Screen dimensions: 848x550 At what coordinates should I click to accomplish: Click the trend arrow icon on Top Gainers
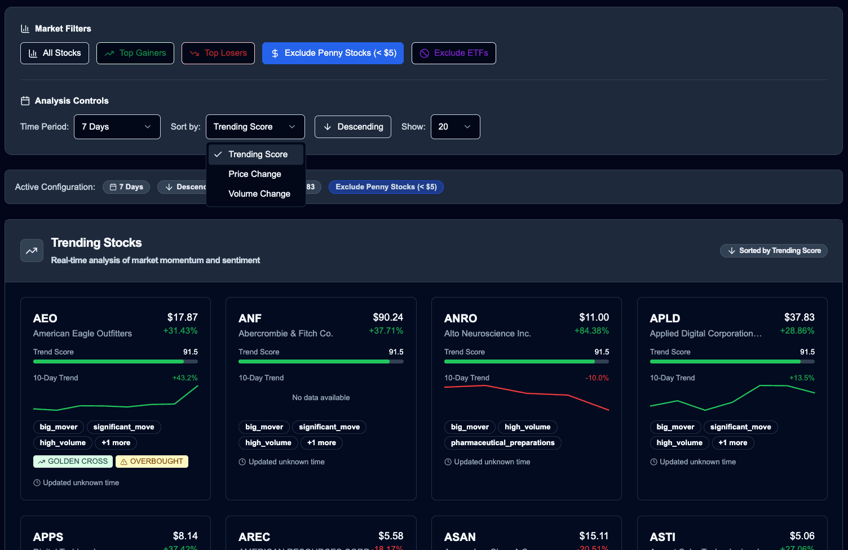[109, 53]
